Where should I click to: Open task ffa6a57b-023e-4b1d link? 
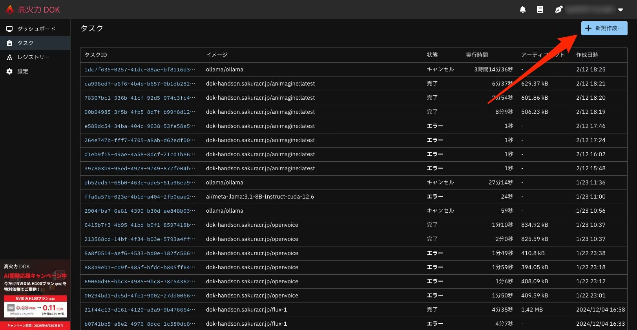tap(139, 197)
